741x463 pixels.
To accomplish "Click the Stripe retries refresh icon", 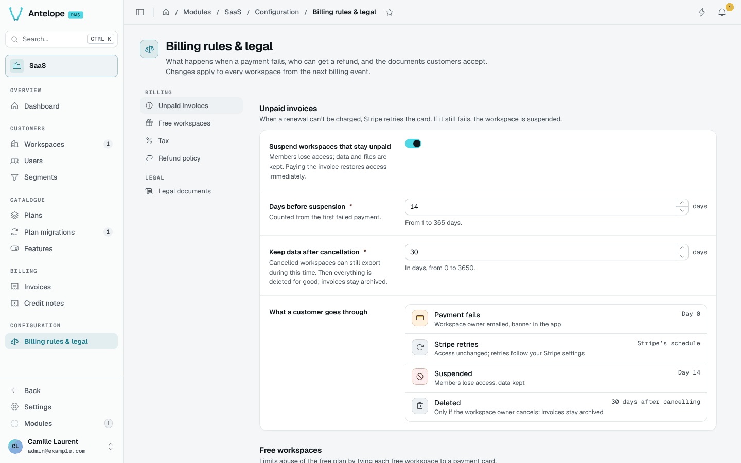I will (420, 347).
